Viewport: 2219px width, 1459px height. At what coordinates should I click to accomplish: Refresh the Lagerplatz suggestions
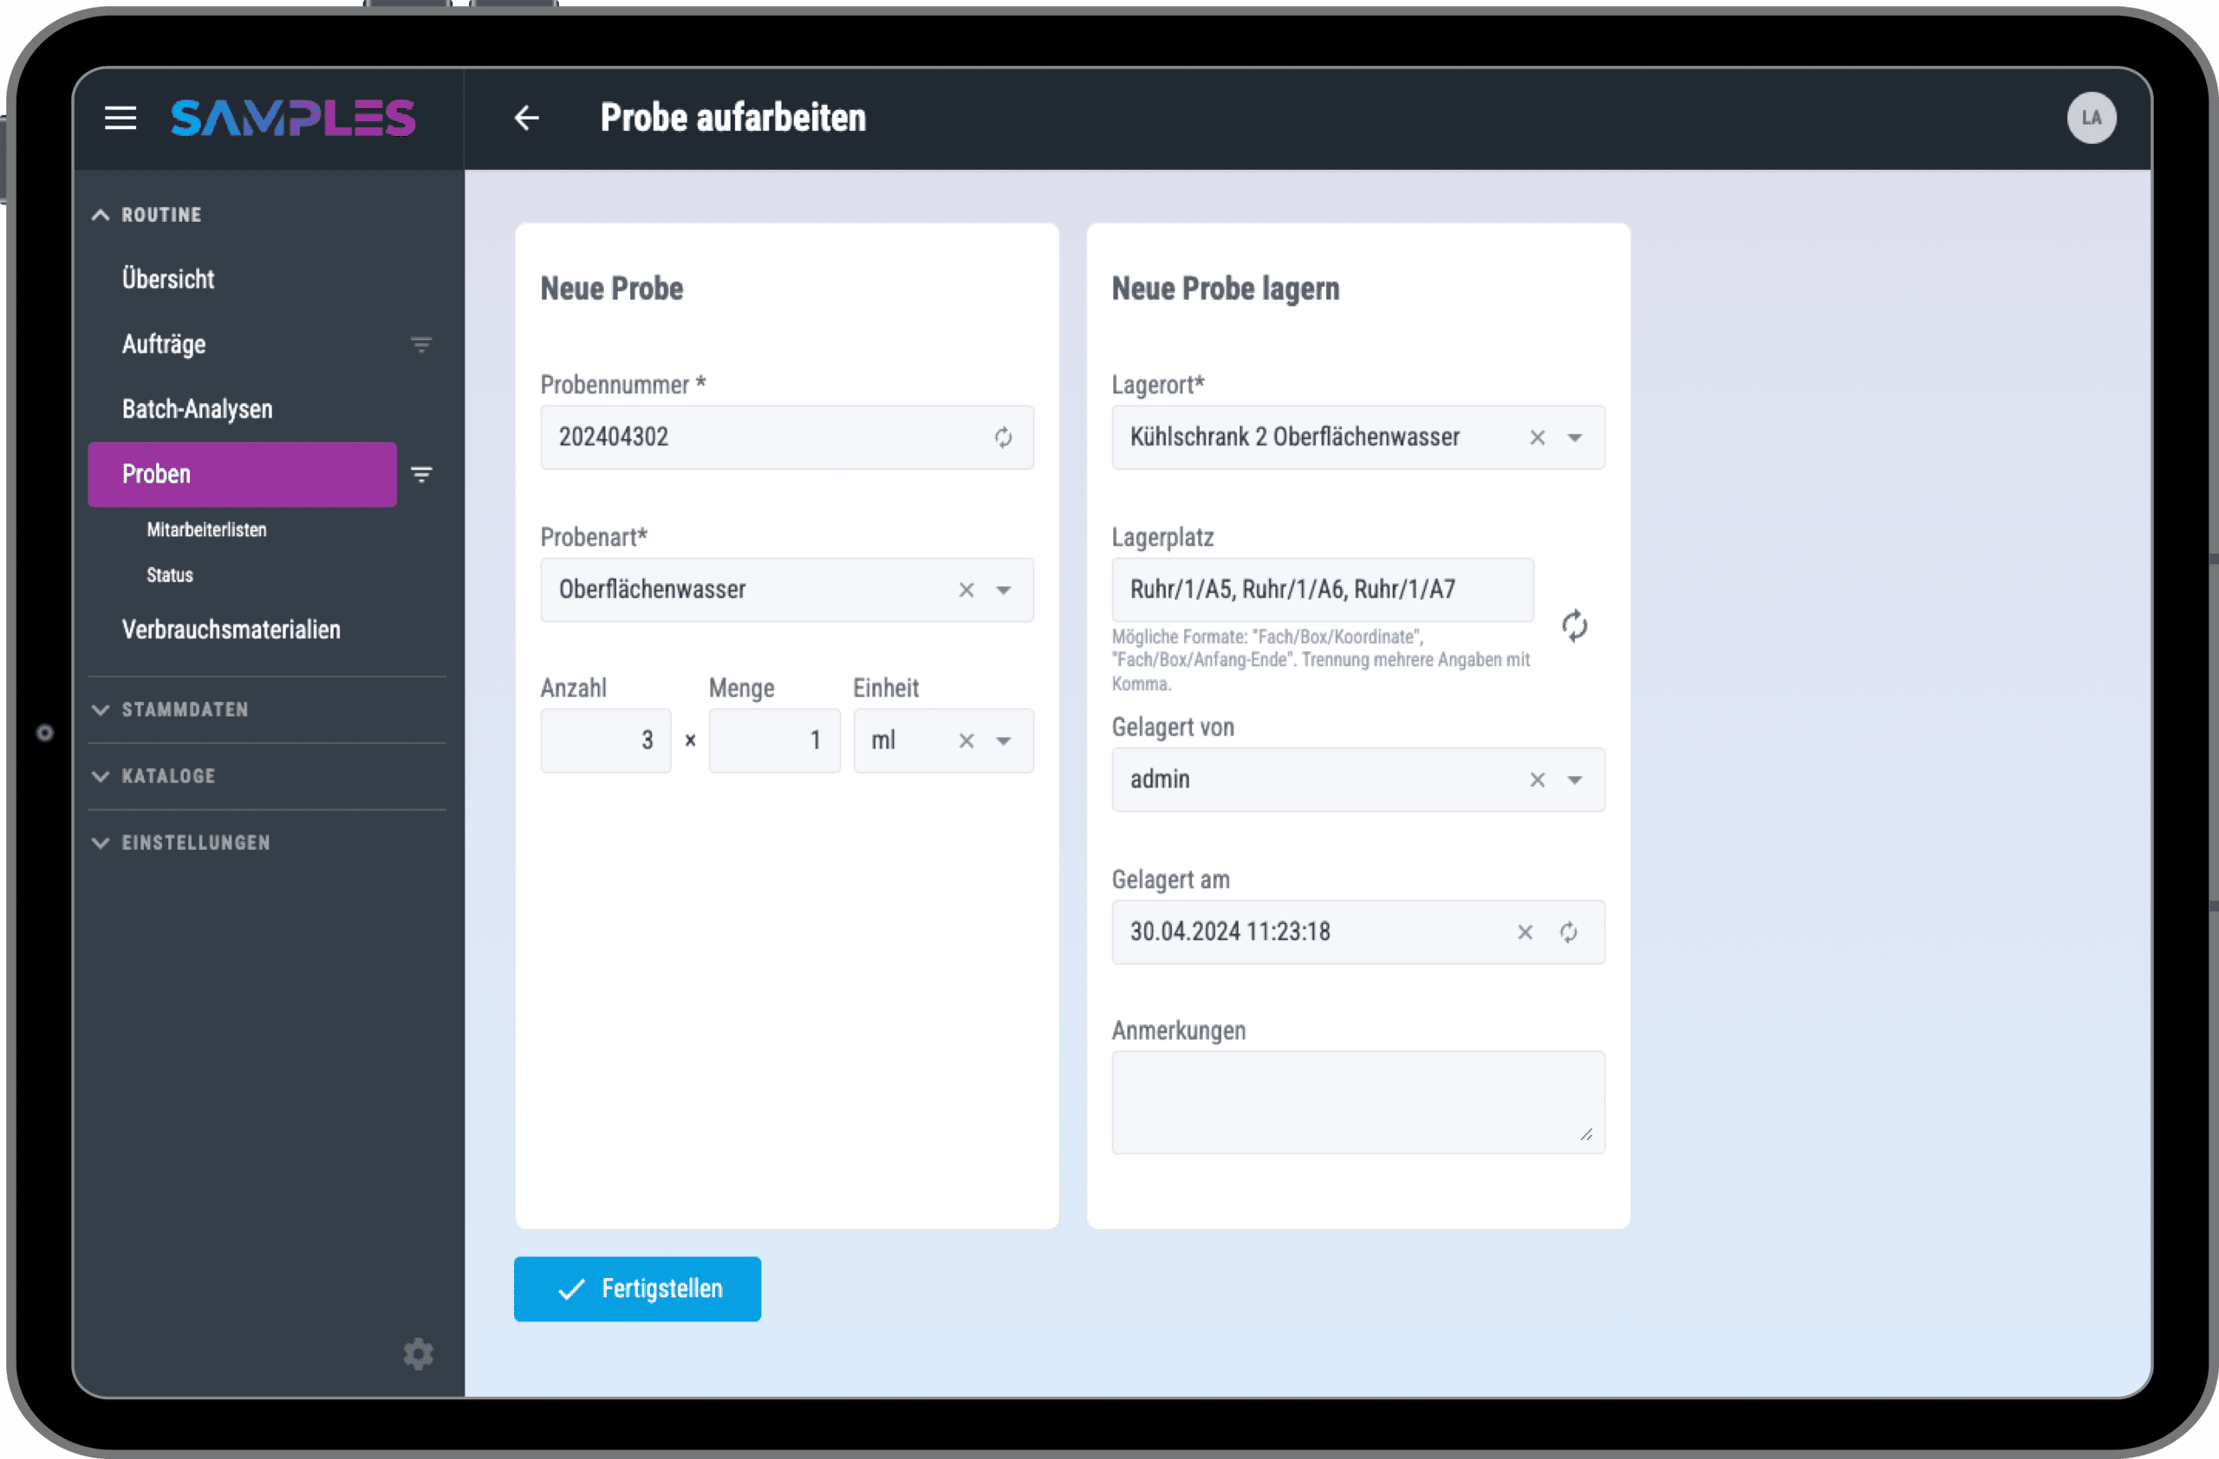click(1574, 626)
